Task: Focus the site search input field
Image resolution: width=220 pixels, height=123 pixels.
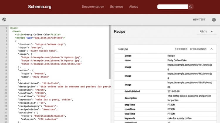Action: (172, 7)
